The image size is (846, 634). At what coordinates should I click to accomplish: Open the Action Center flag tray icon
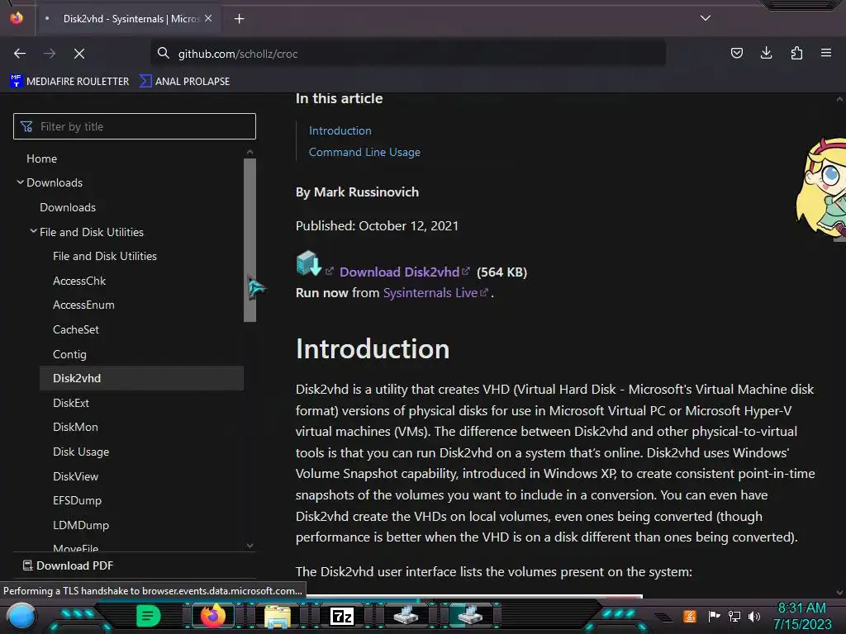(714, 616)
